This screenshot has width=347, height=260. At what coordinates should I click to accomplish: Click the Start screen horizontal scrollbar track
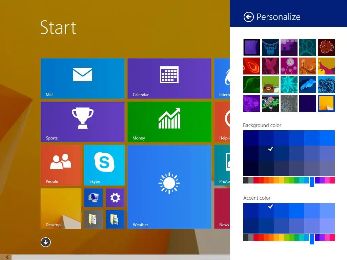(x=121, y=257)
